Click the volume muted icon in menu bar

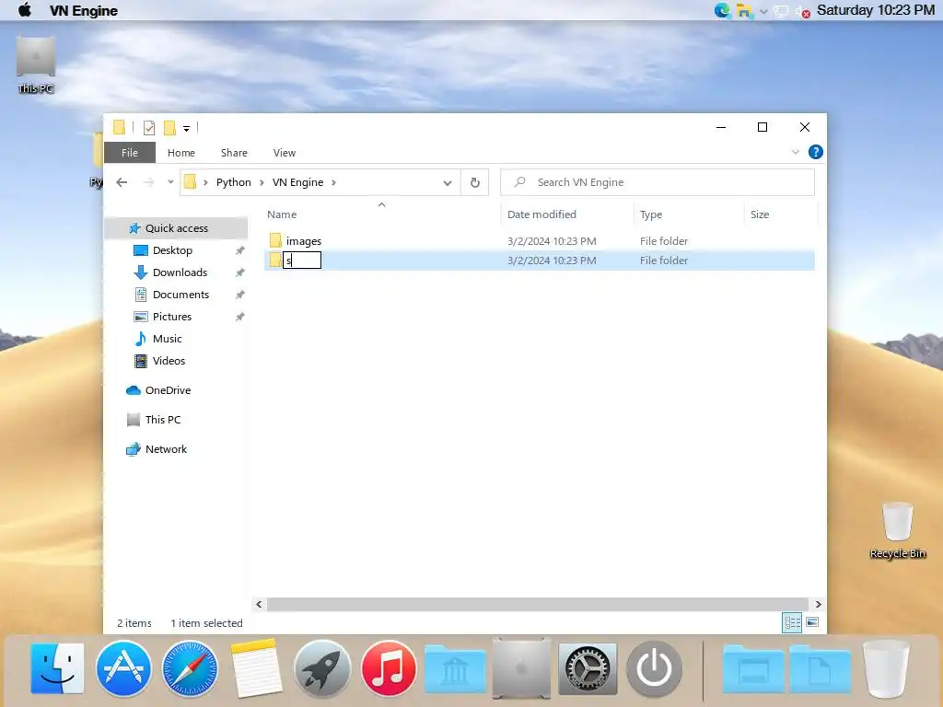pyautogui.click(x=803, y=11)
